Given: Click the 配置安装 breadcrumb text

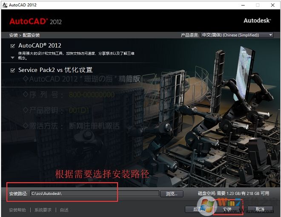Looking at the screenshot, I should (31, 35).
